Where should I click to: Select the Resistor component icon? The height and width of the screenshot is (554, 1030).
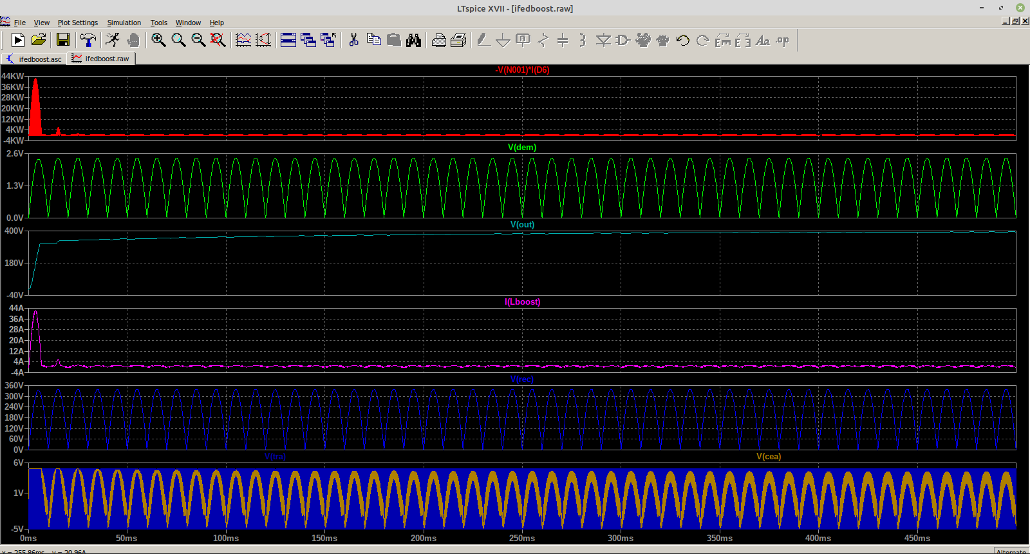[543, 40]
